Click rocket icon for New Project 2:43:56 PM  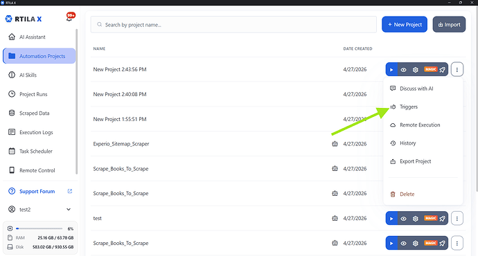443,70
